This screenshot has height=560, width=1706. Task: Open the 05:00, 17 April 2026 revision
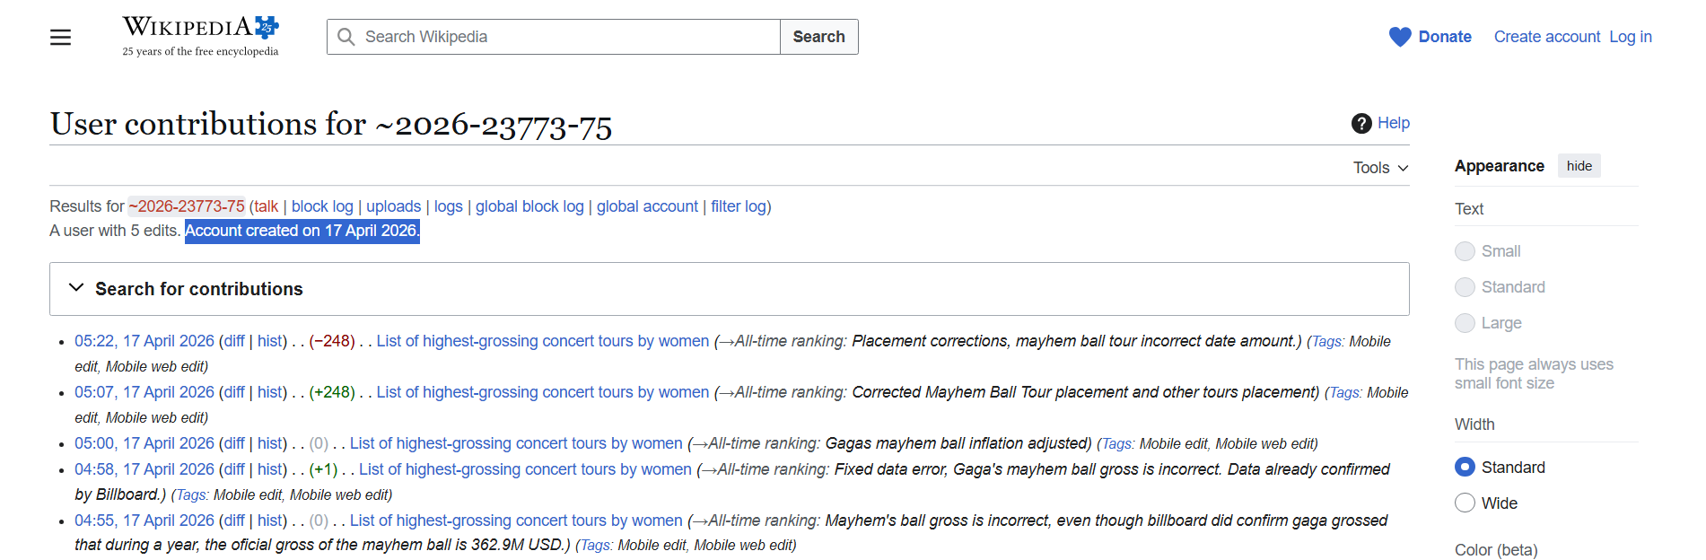tap(144, 443)
